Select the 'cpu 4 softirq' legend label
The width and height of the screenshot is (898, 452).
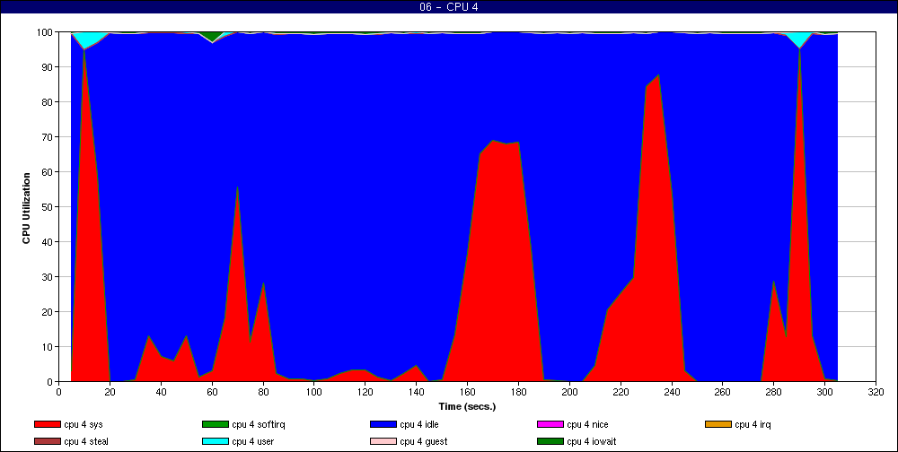tap(259, 424)
